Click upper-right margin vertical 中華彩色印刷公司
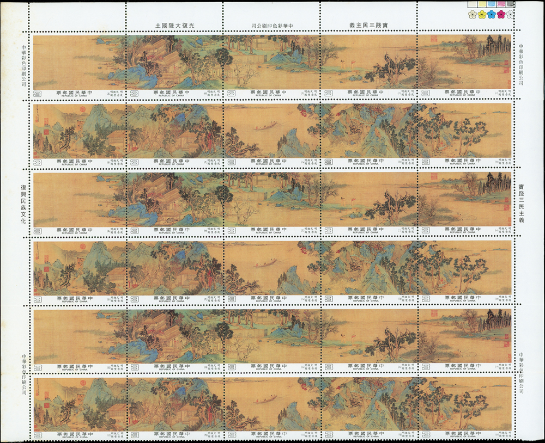 point(521,65)
